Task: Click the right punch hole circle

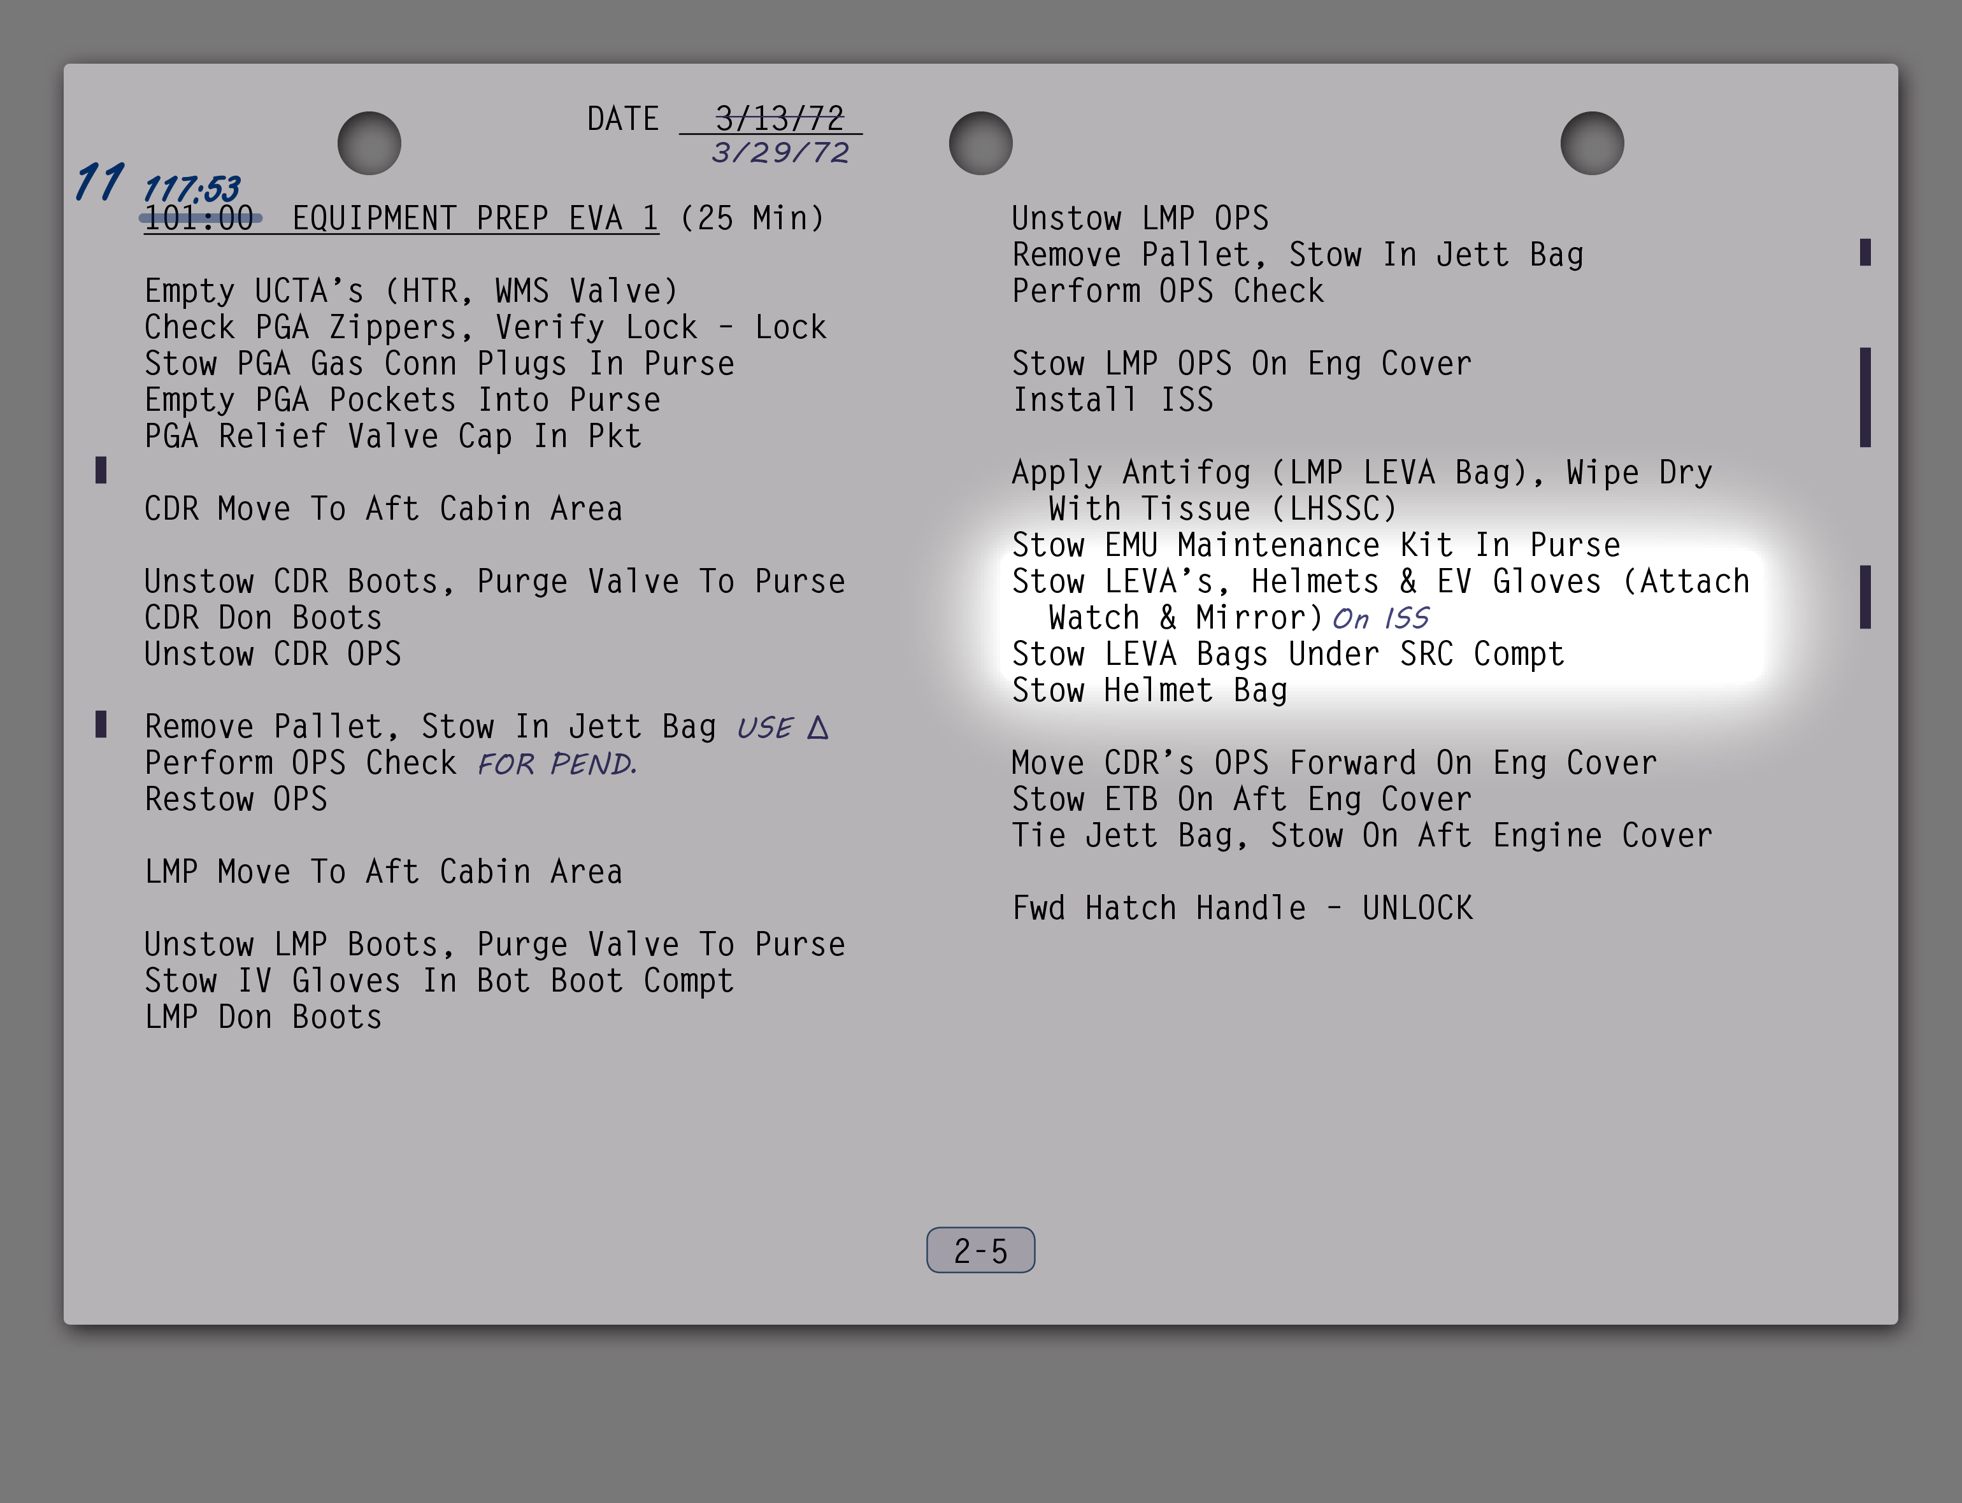Action: [x=1592, y=143]
